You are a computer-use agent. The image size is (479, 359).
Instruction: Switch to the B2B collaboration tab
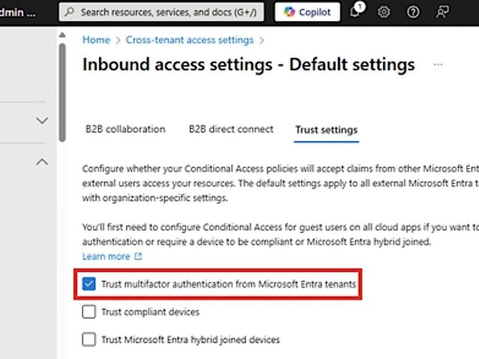[x=125, y=129]
